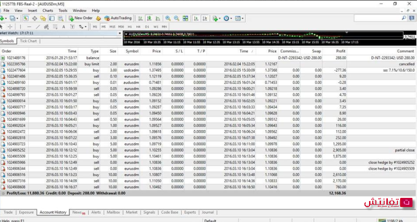The height and width of the screenshot is (222, 417).
Task: Toggle the D1 timeframe
Action: (147, 27)
